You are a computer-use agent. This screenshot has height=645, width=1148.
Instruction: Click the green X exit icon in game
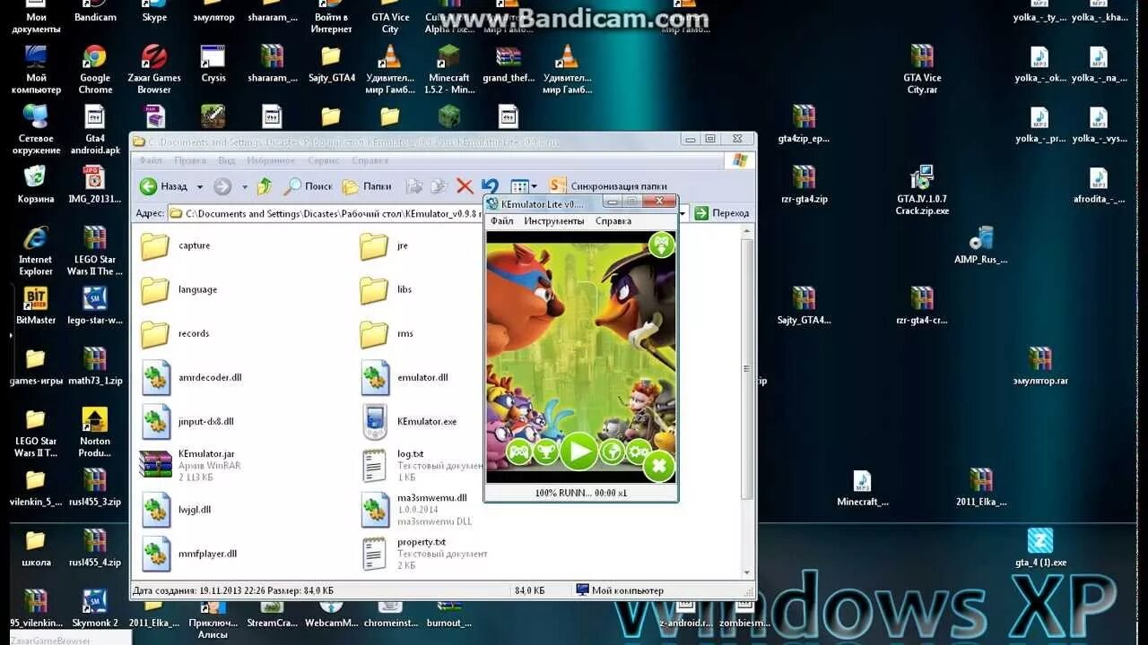[659, 466]
